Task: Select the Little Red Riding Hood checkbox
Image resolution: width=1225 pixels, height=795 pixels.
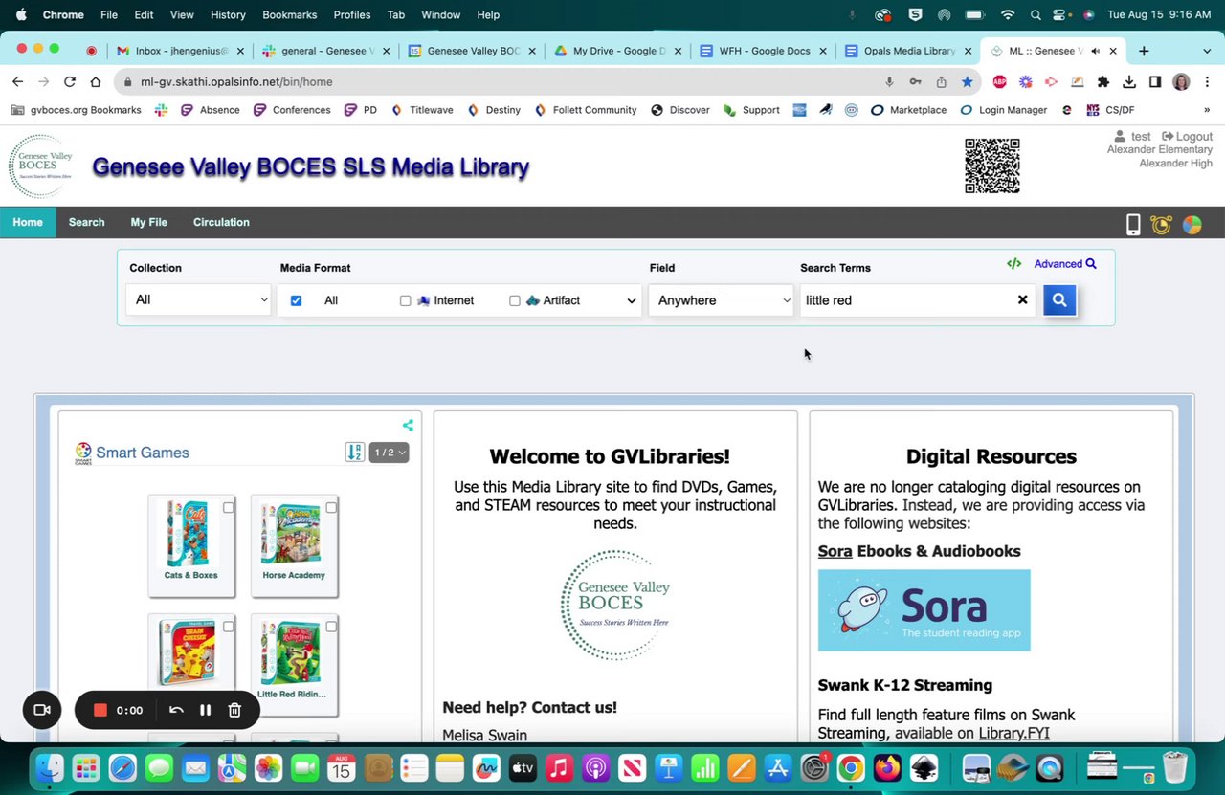Action: pyautogui.click(x=330, y=627)
